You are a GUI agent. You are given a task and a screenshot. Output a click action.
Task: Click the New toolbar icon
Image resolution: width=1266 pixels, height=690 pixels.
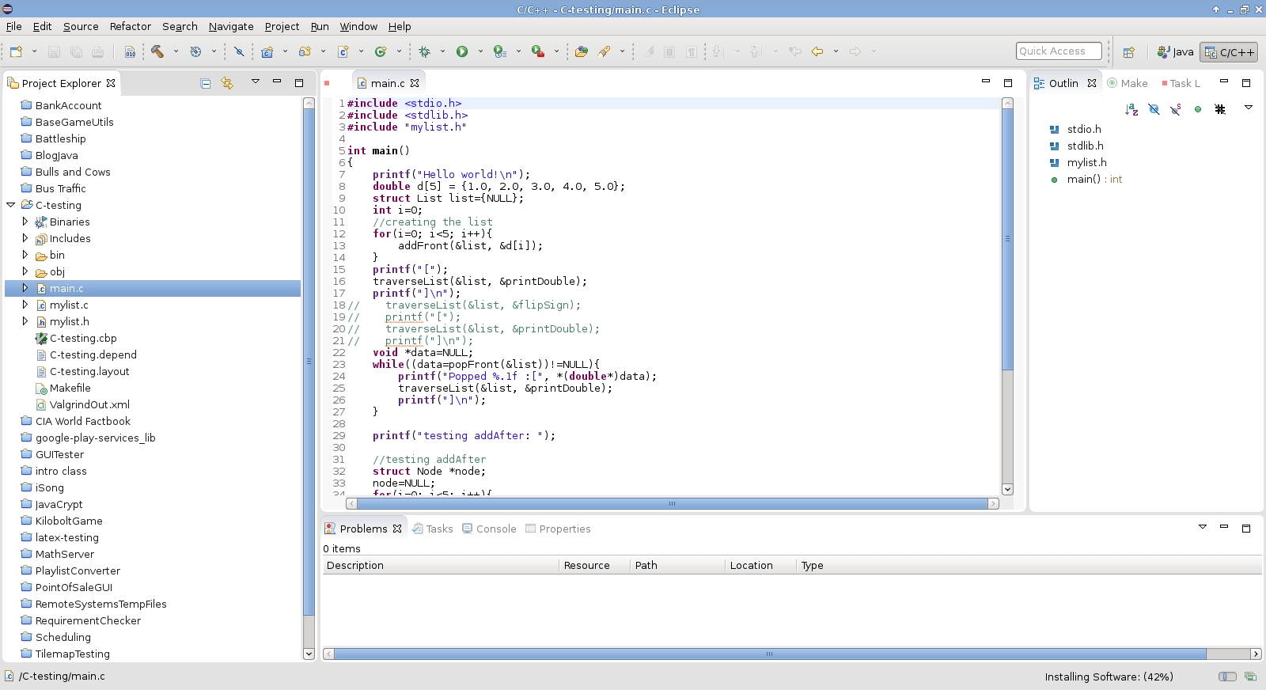tap(16, 51)
